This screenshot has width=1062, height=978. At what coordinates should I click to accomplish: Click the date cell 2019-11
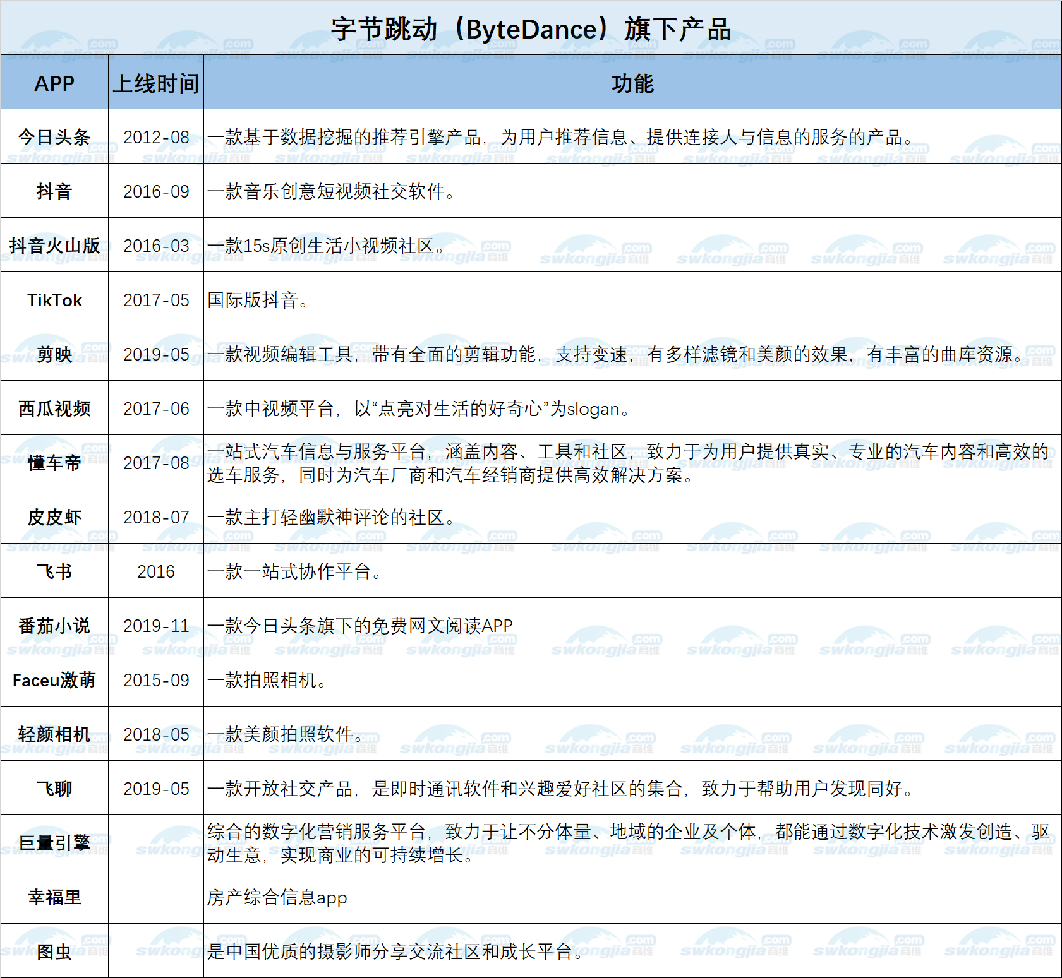coord(156,626)
